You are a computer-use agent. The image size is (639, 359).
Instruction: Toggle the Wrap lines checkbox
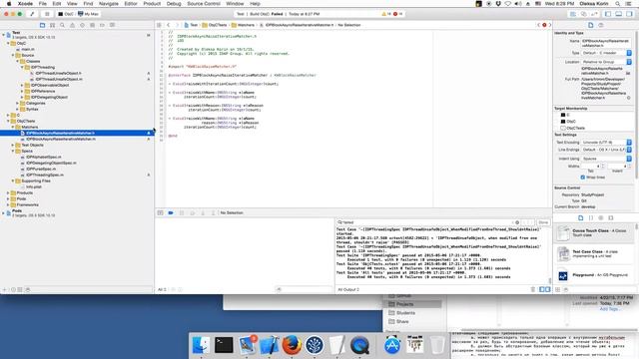tap(583, 178)
